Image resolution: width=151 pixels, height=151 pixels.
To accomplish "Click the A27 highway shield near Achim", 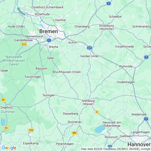I will click(90, 48).
